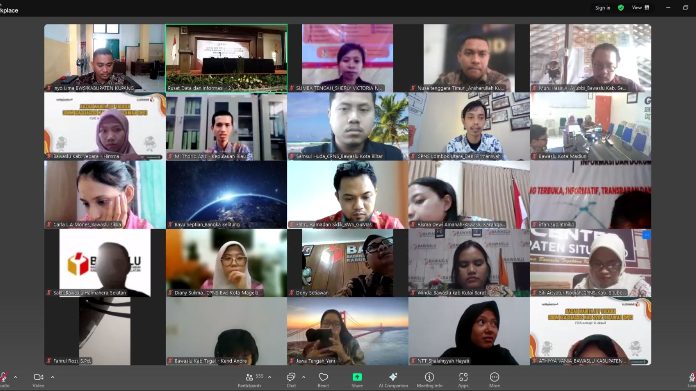Screen dimensions: 696x391
Task: Open three-dot menu on Siti Aisyatur tile
Action: pos(646,235)
